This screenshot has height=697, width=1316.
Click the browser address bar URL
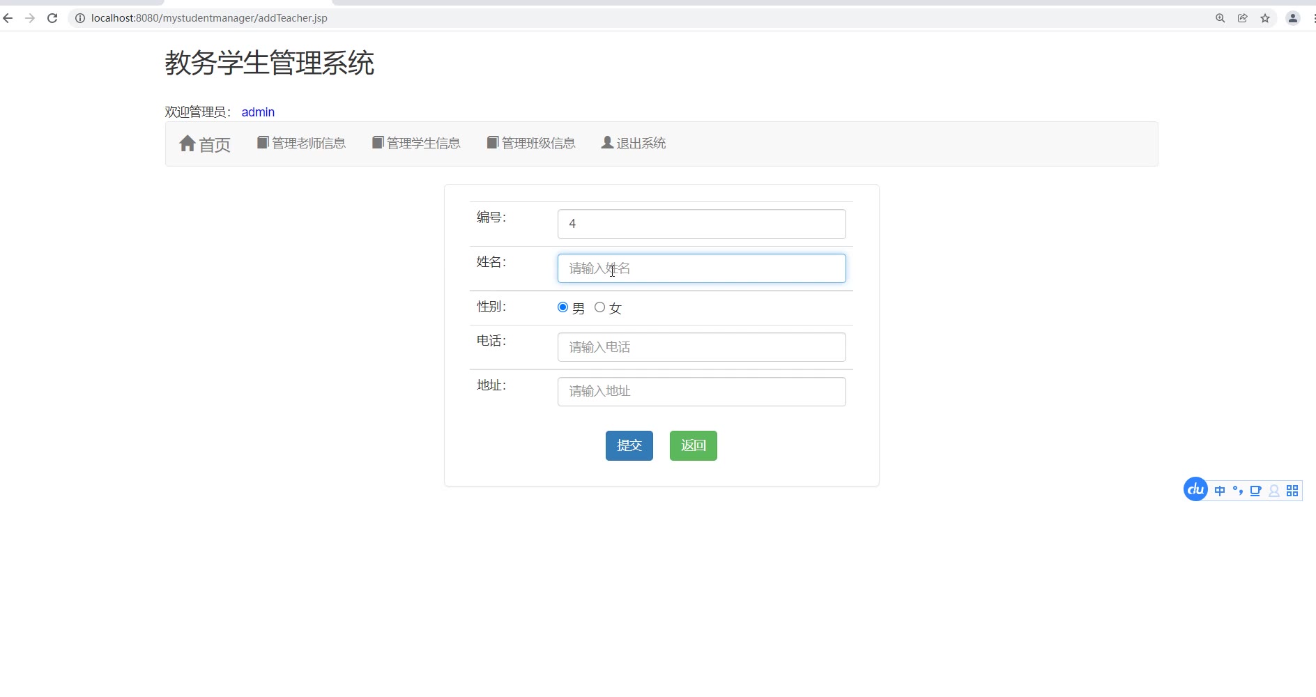(209, 18)
